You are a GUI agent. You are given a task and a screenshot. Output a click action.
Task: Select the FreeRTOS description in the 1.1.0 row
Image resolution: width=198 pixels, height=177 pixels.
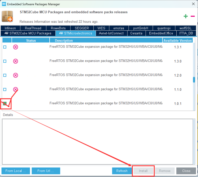[x=106, y=89]
